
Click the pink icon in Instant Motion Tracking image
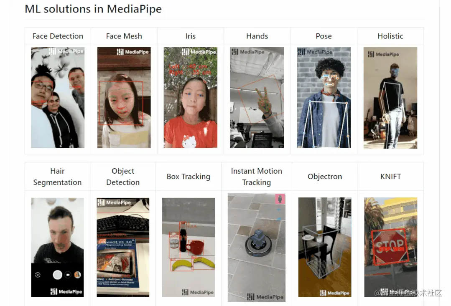click(x=280, y=199)
